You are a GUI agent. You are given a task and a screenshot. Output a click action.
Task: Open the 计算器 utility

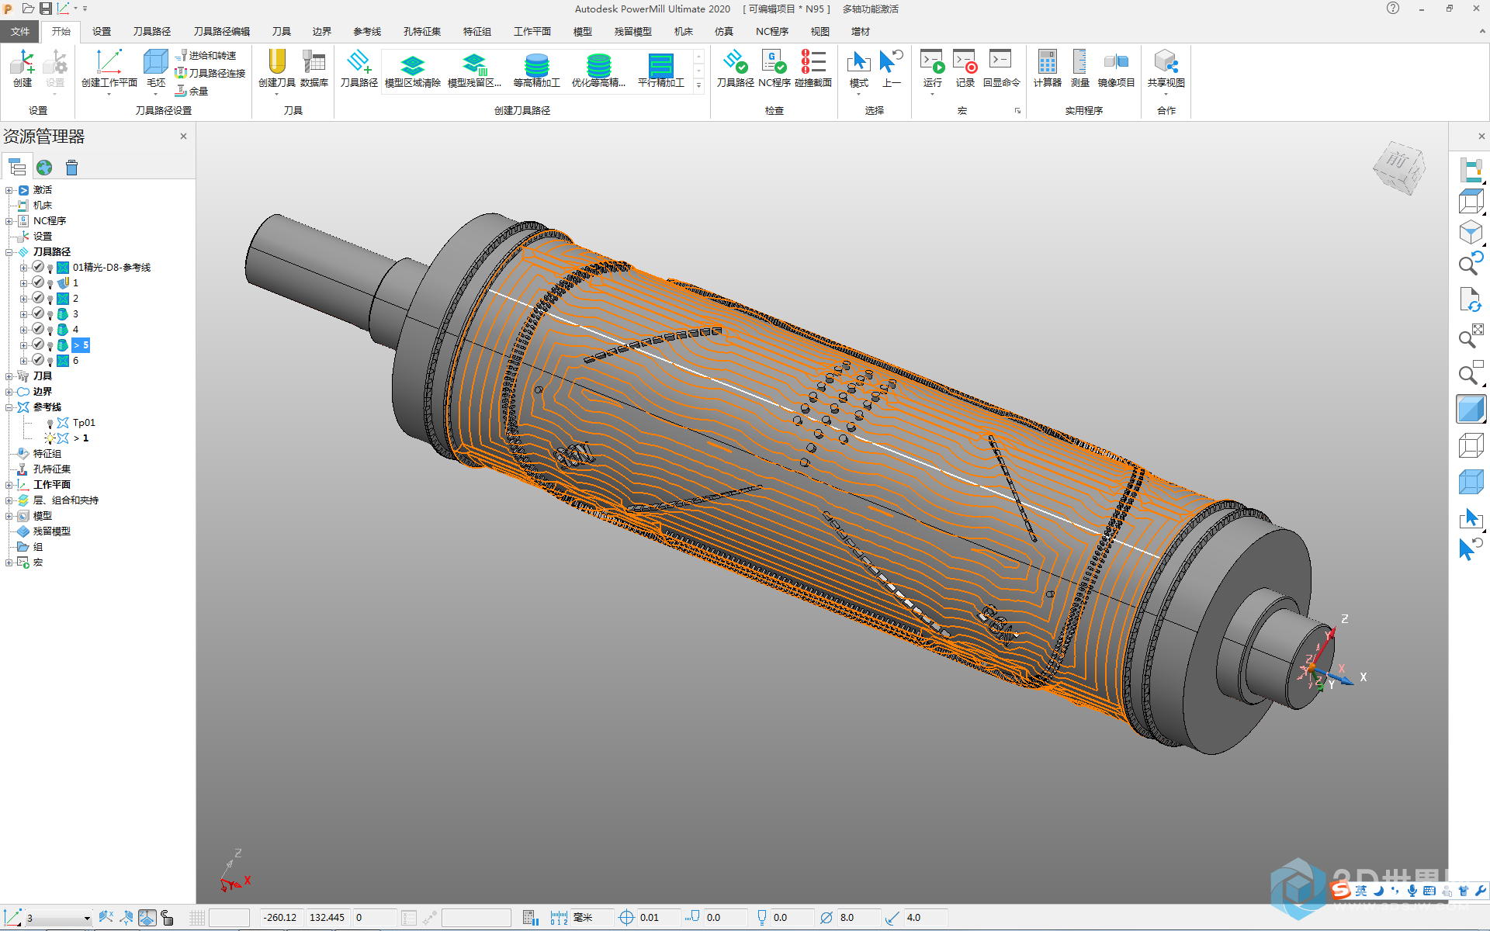[x=1047, y=68]
